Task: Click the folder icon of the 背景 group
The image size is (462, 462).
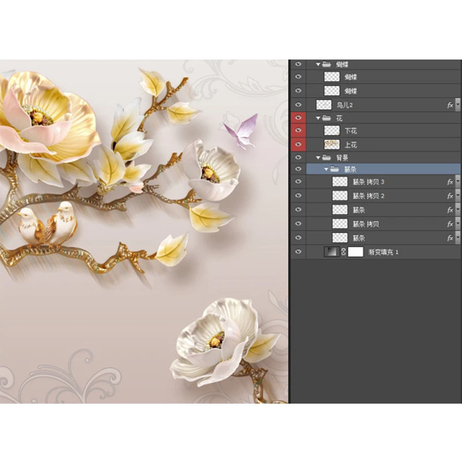Action: point(326,158)
